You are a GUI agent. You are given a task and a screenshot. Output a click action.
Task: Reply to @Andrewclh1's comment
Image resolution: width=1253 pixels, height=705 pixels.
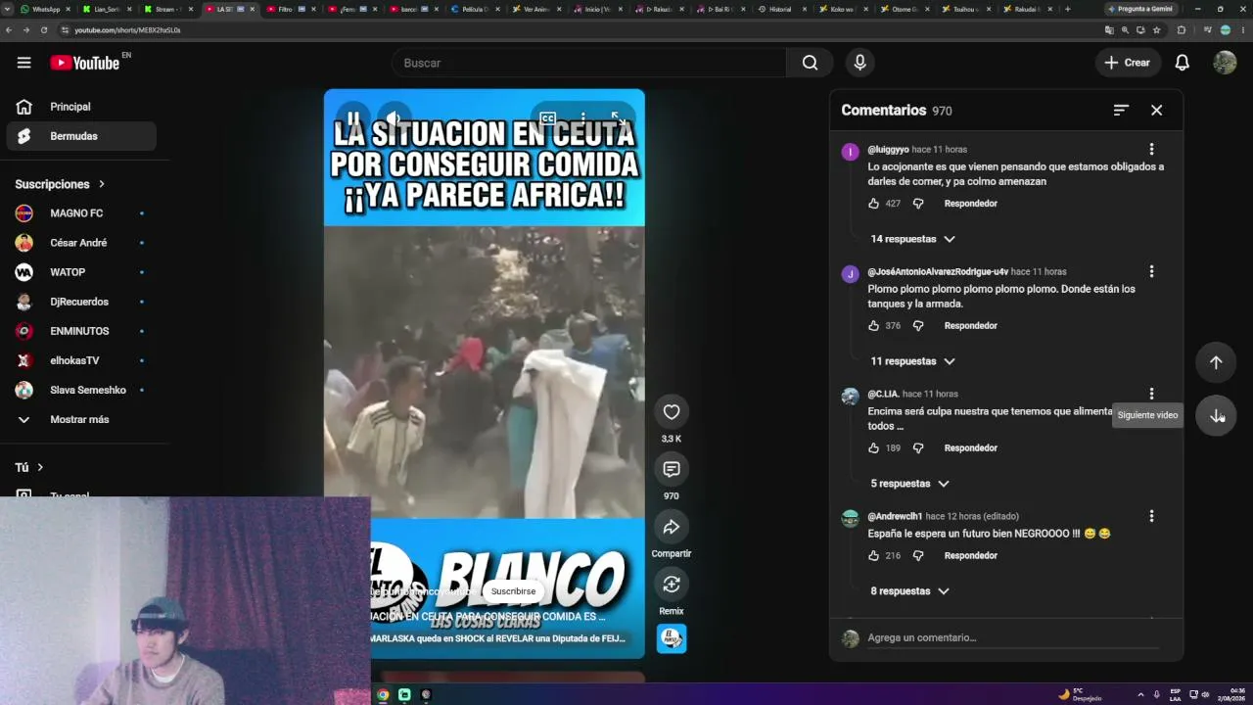click(970, 556)
